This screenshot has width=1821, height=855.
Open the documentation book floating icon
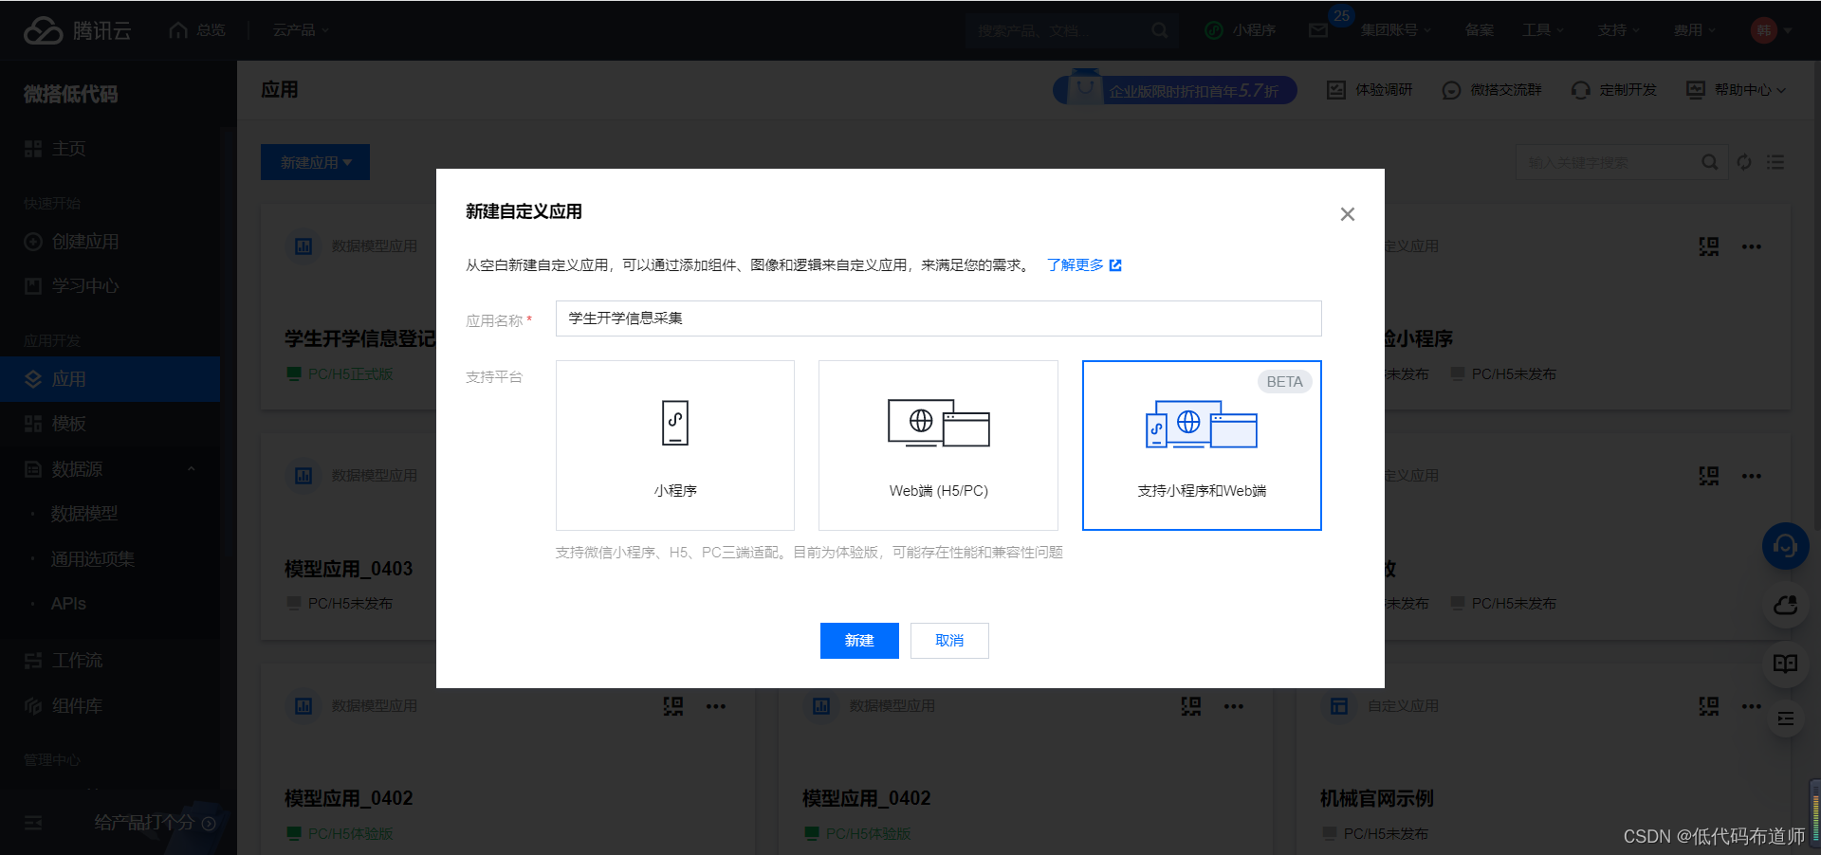pyautogui.click(x=1785, y=663)
